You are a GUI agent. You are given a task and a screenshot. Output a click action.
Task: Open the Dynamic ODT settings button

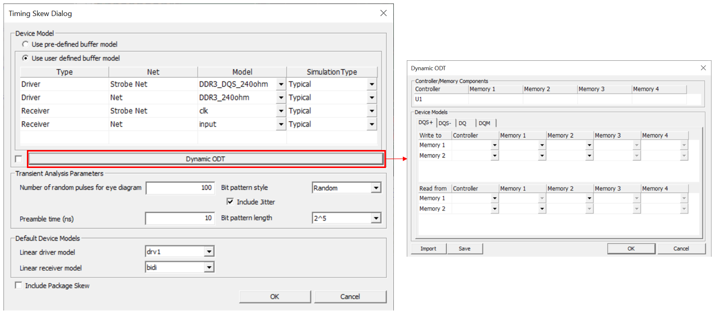[206, 159]
